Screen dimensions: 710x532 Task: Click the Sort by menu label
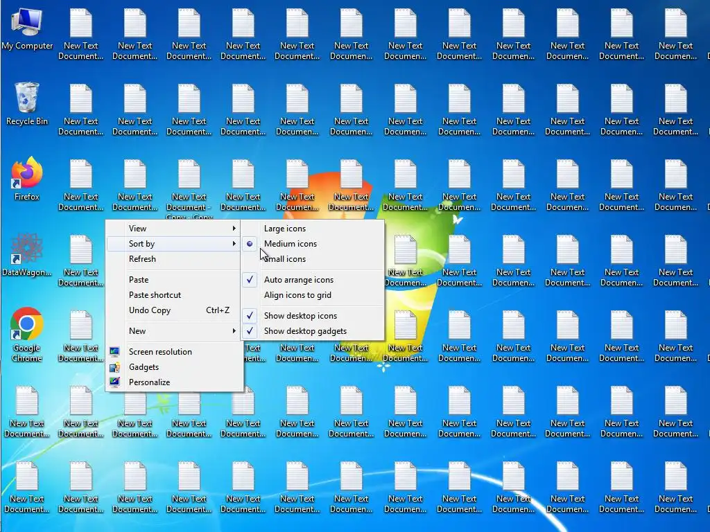pyautogui.click(x=141, y=244)
